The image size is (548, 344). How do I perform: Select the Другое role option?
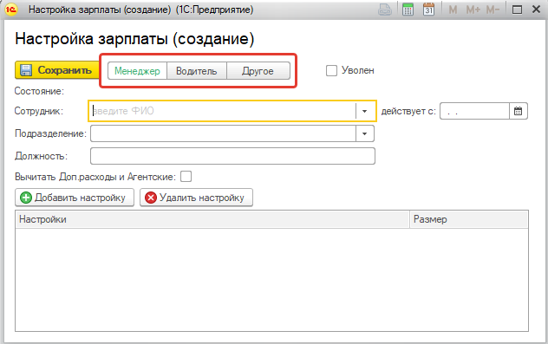[258, 71]
